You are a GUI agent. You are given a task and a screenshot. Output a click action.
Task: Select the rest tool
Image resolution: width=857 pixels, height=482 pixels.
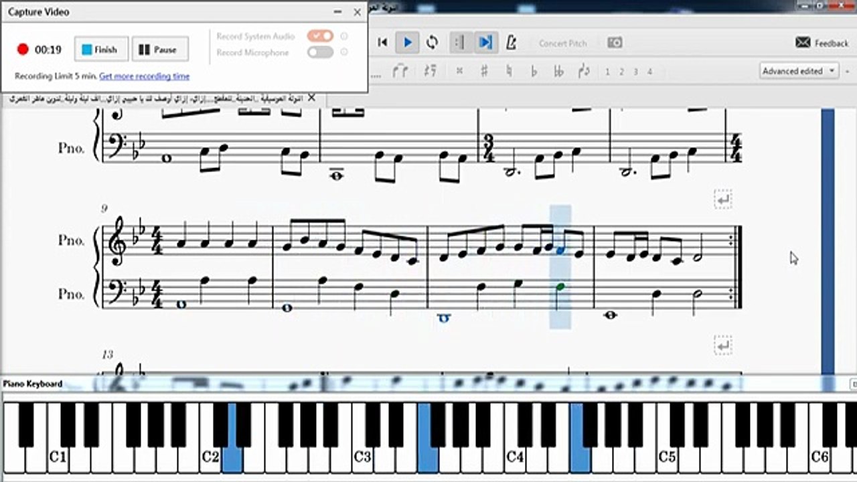point(431,71)
